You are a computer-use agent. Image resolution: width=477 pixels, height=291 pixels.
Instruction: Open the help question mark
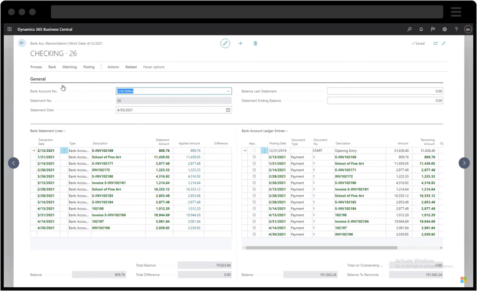tap(456, 29)
